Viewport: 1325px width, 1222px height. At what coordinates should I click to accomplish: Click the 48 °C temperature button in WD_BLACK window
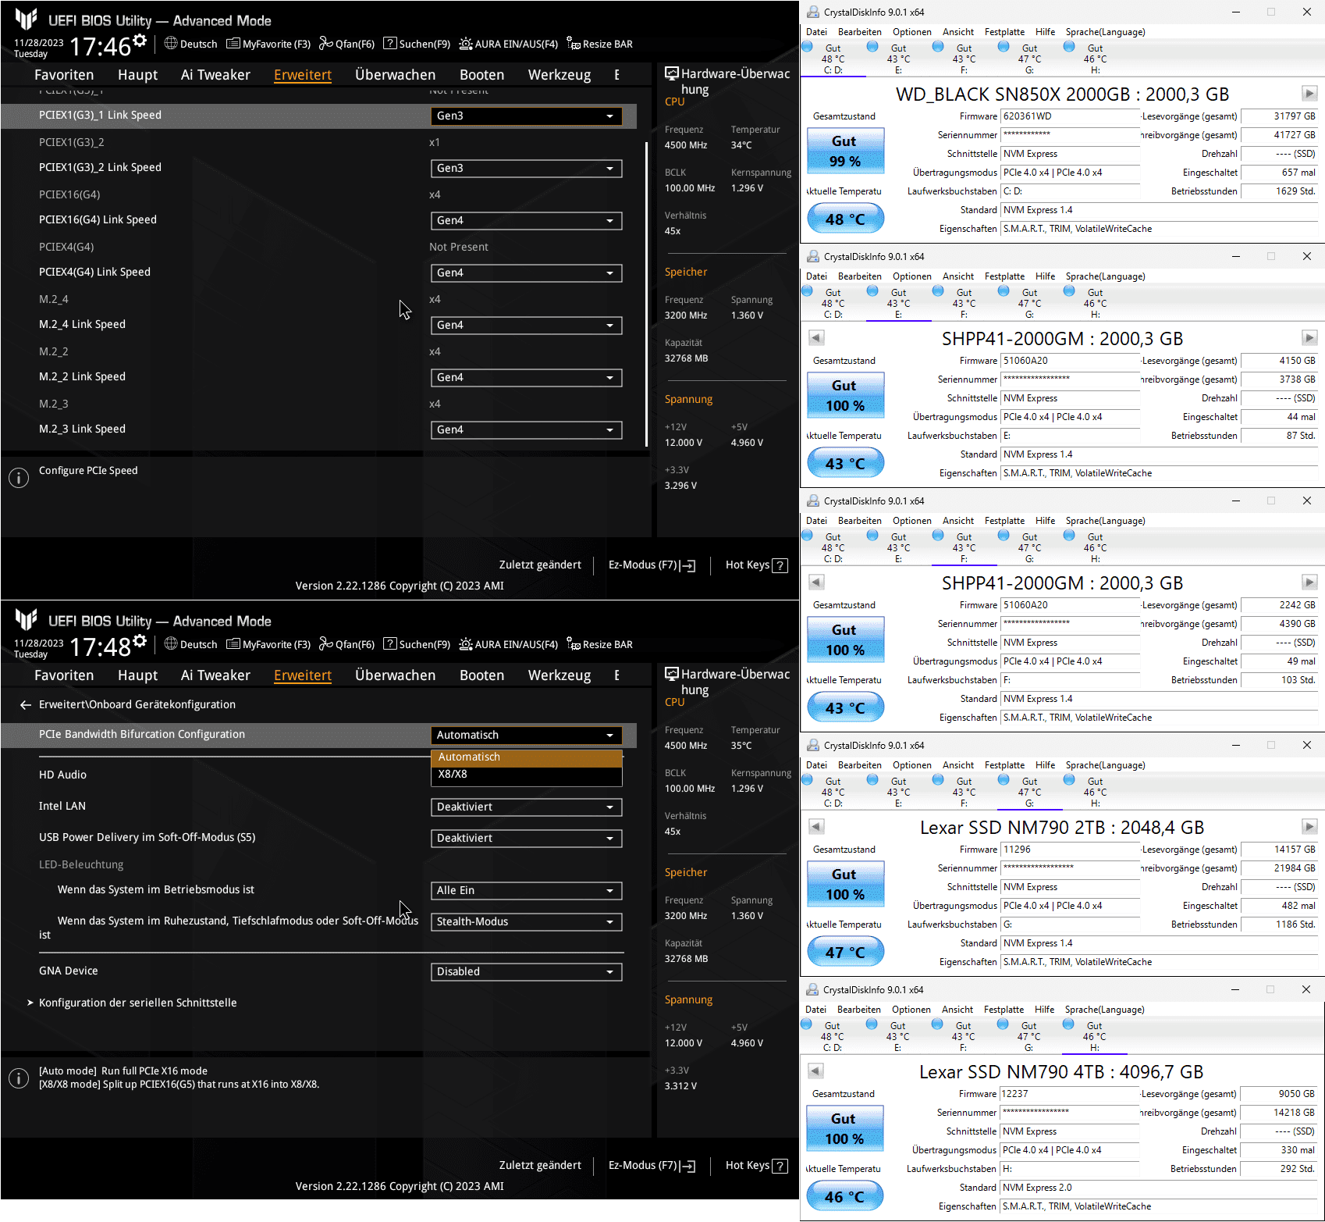tap(845, 219)
